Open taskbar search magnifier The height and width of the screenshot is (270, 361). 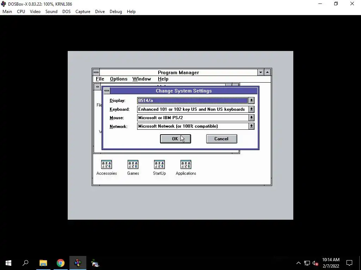click(25, 263)
